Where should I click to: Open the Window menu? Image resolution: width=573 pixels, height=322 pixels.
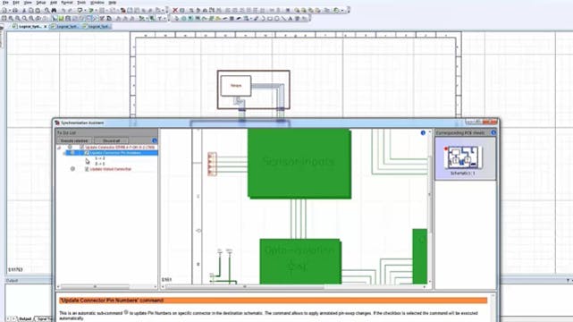97,3
